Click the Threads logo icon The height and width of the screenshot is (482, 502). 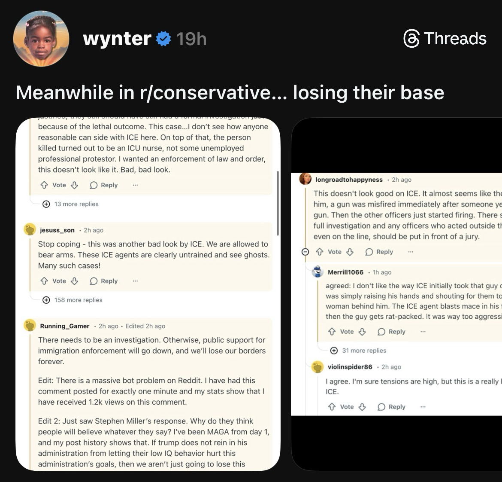411,39
